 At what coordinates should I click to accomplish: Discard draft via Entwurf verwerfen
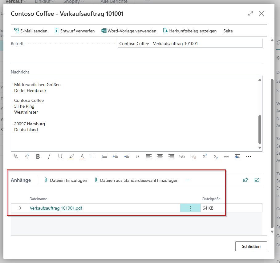coord(75,31)
